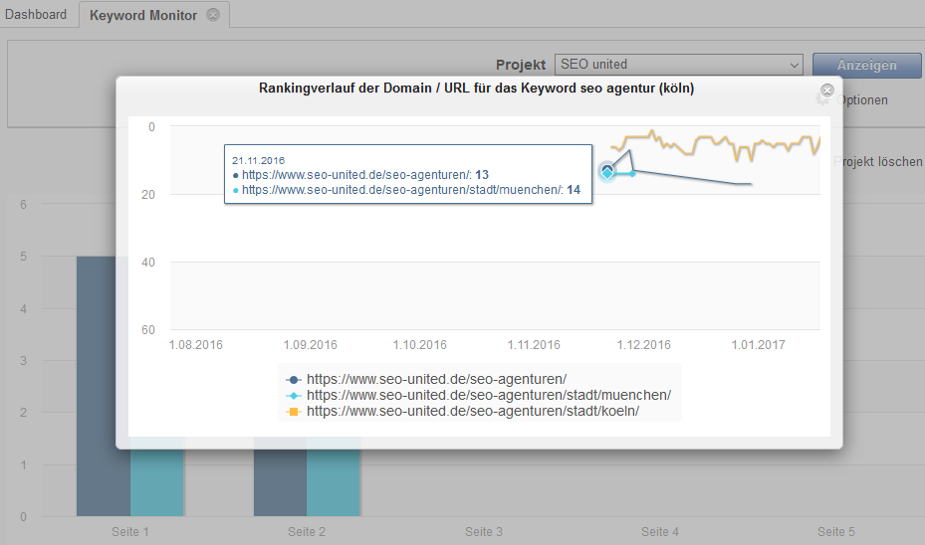Click the 1.10.2016 axis label

pyautogui.click(x=420, y=345)
